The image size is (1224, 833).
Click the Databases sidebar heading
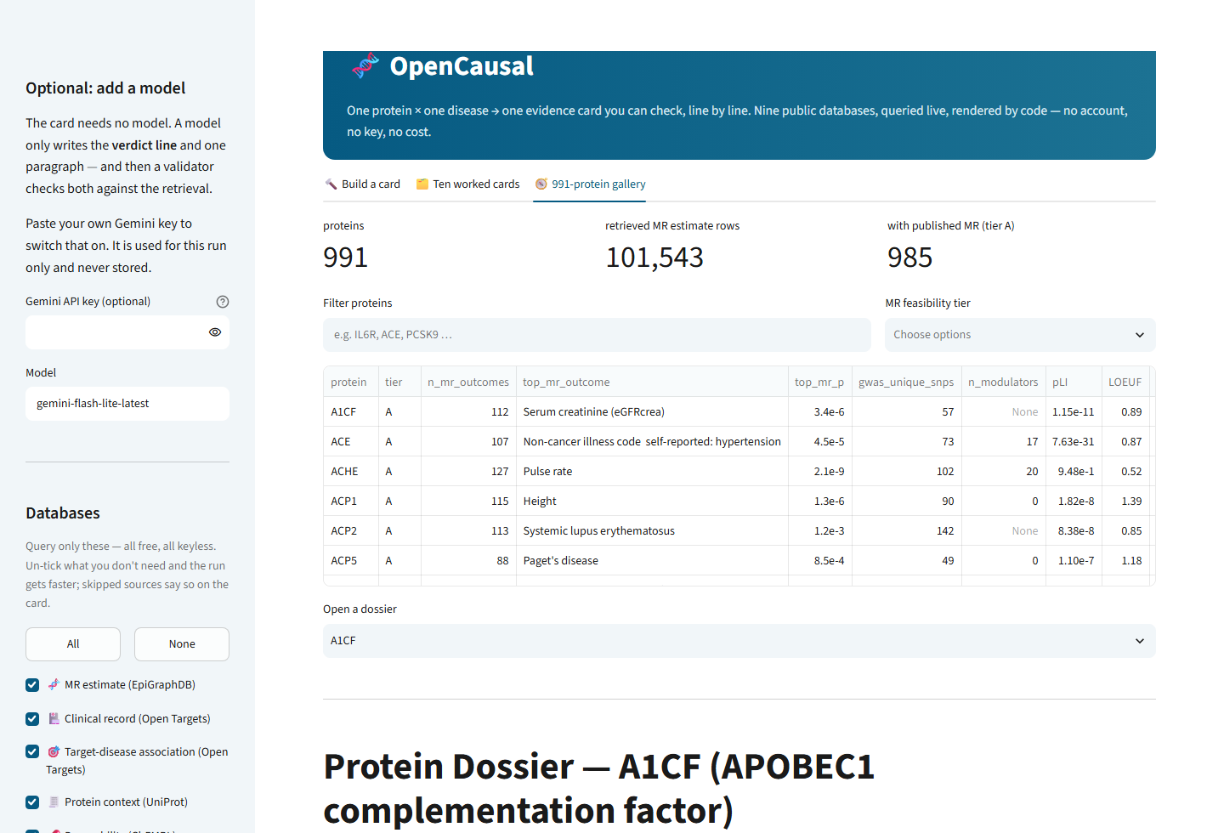pyautogui.click(x=63, y=513)
